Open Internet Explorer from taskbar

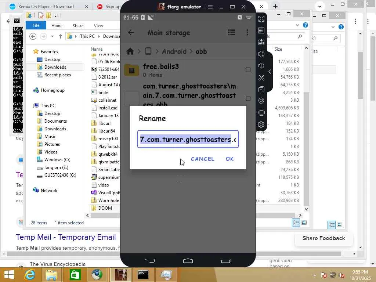click(30, 275)
